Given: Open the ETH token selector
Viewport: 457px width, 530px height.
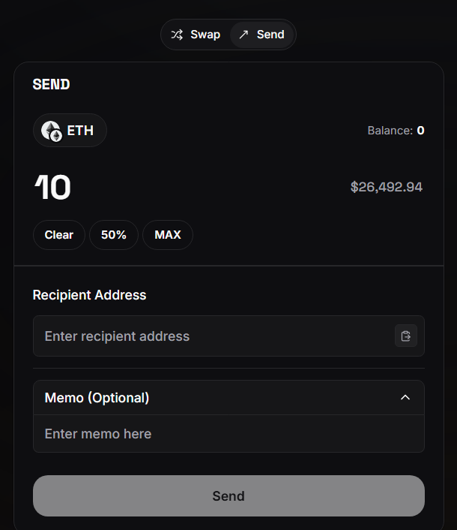Looking at the screenshot, I should 70,131.
